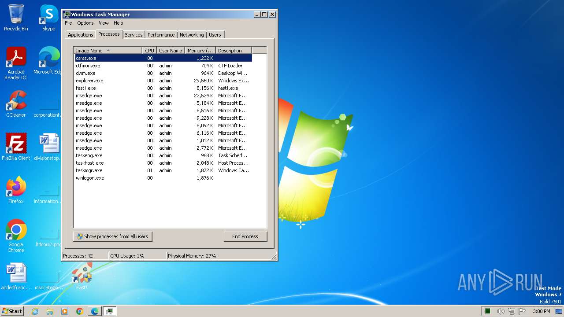Launch Skype from the desktop
Viewport: 564px width, 317px height.
pos(48,18)
